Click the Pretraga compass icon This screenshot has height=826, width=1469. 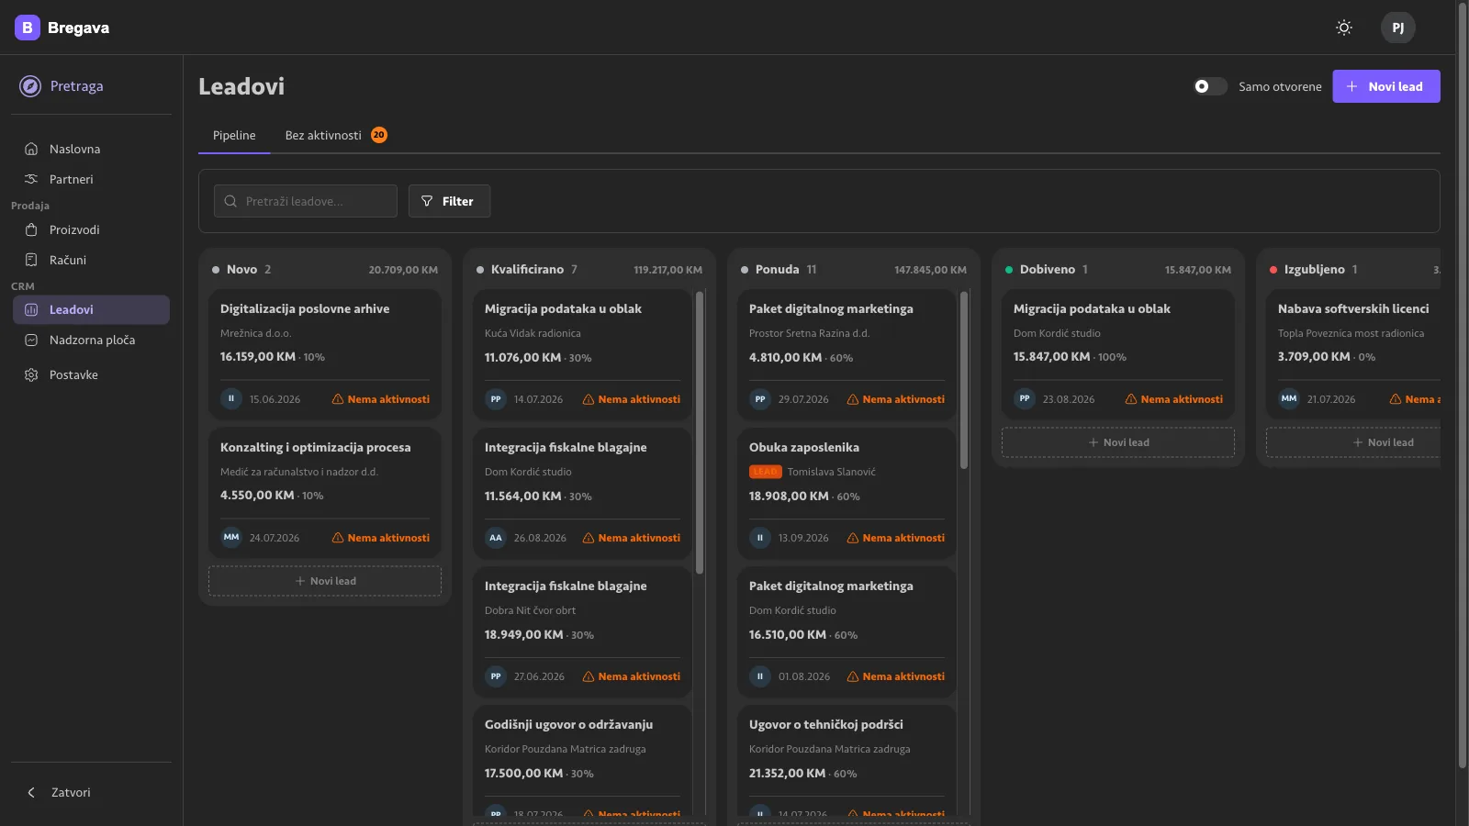pos(30,86)
